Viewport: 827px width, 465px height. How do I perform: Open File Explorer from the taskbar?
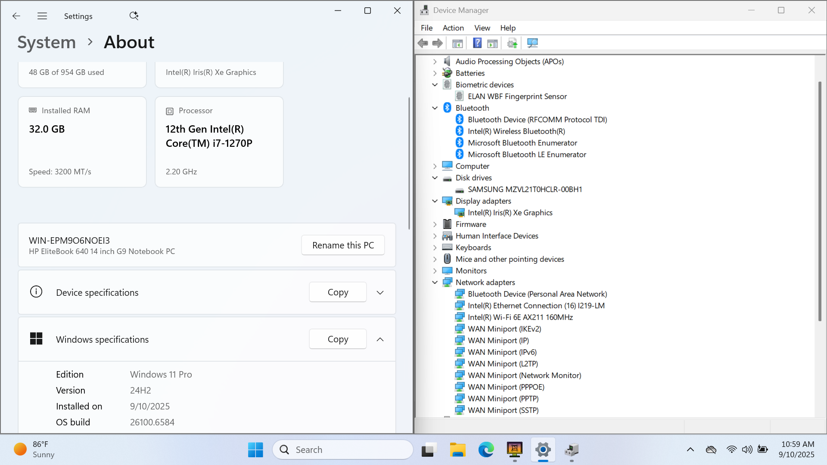(457, 450)
